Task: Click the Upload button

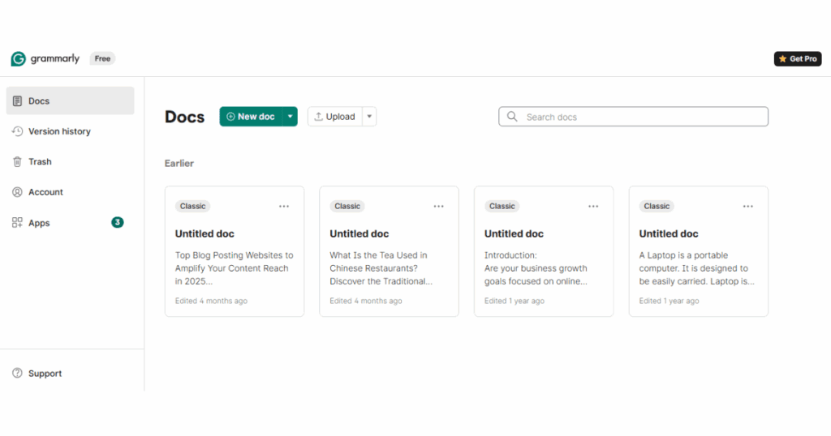Action: tap(334, 117)
